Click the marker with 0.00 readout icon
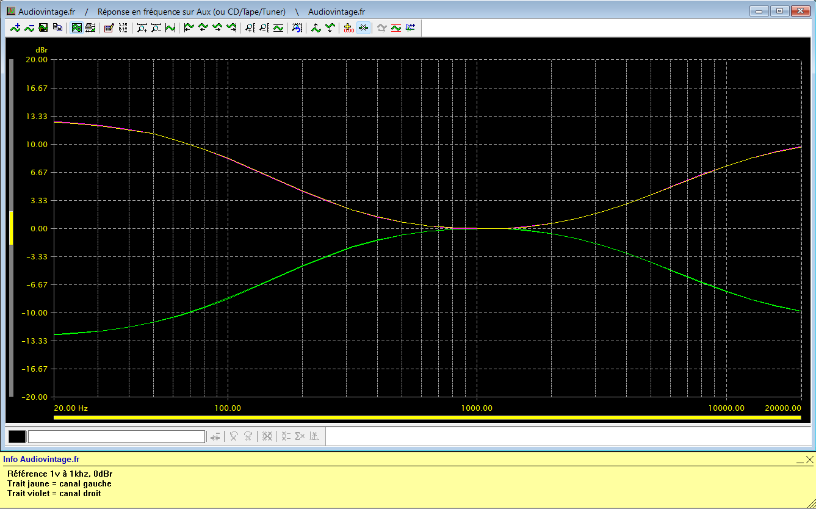The image size is (816, 509). coord(348,27)
